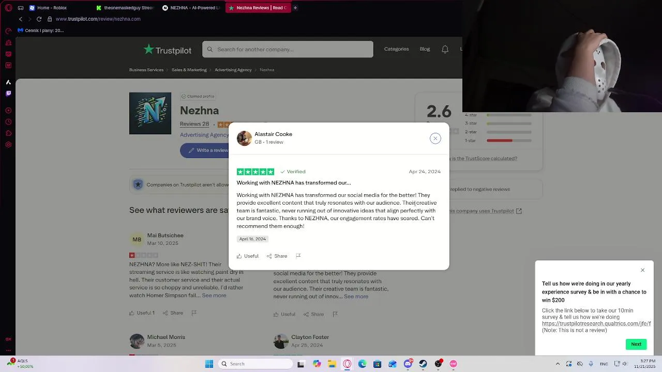The width and height of the screenshot is (662, 372).
Task: Close the survey popup
Action: pyautogui.click(x=643, y=270)
